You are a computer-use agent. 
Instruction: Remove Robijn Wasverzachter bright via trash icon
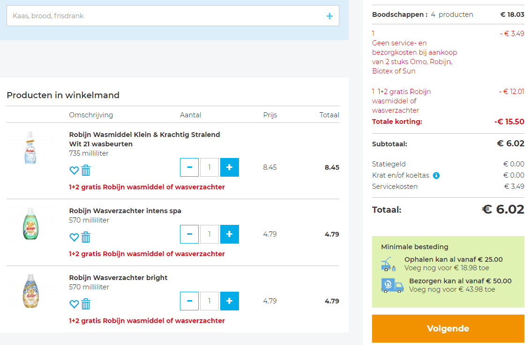(x=86, y=304)
